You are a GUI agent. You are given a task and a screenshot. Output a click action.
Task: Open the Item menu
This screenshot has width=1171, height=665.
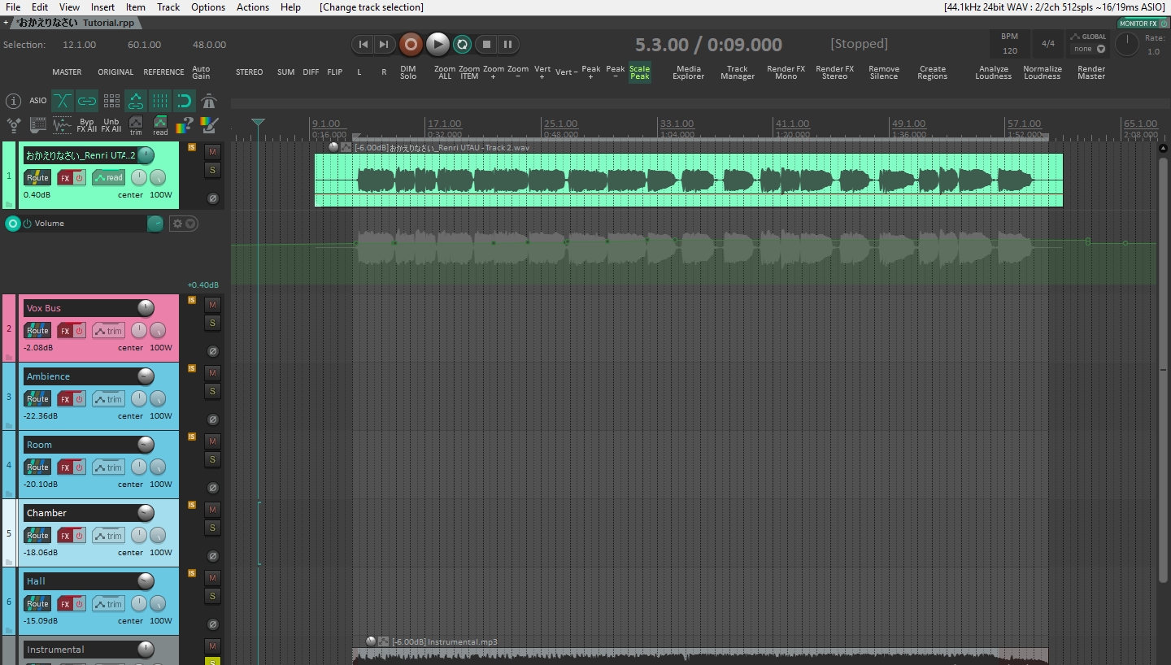click(x=136, y=7)
